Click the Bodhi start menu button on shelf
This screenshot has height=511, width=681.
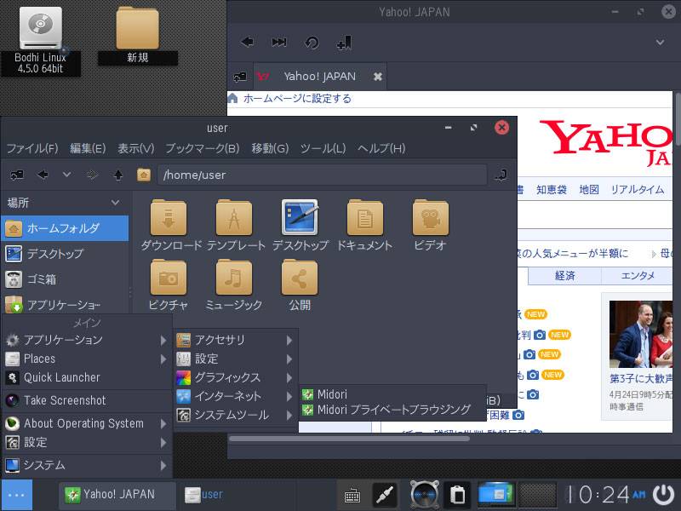tap(16, 495)
